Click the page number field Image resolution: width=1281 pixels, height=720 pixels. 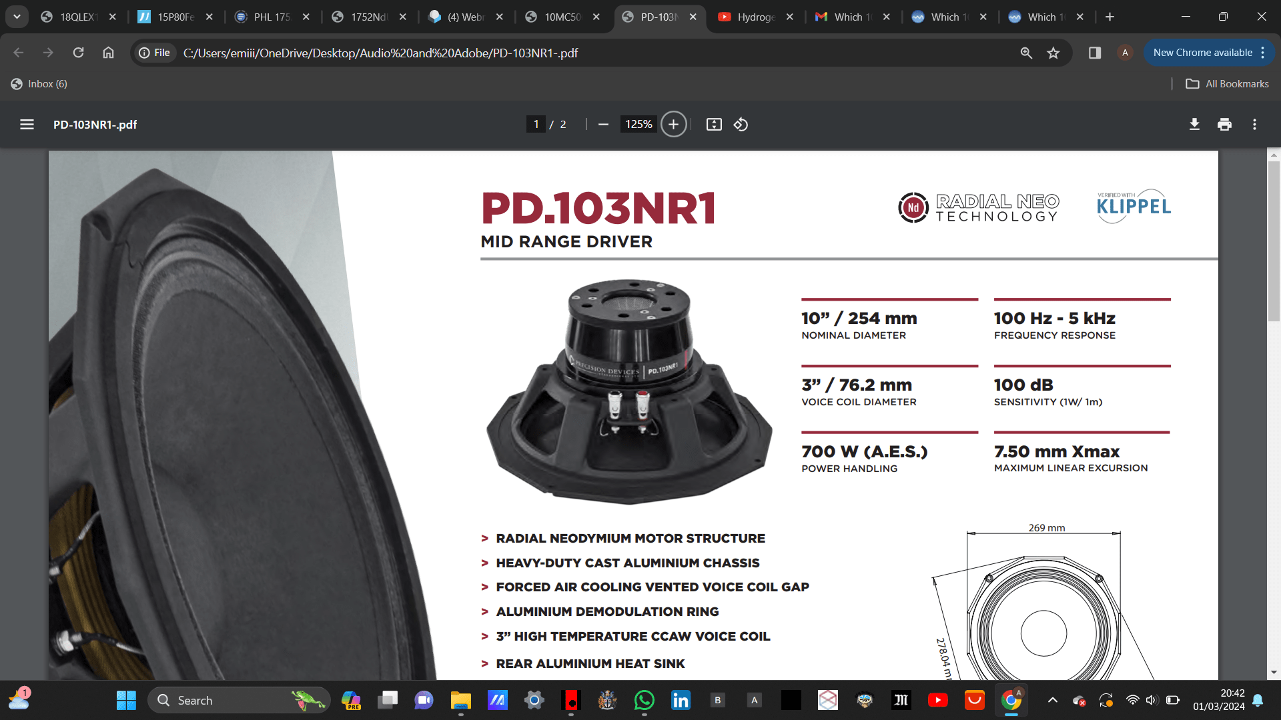click(536, 125)
